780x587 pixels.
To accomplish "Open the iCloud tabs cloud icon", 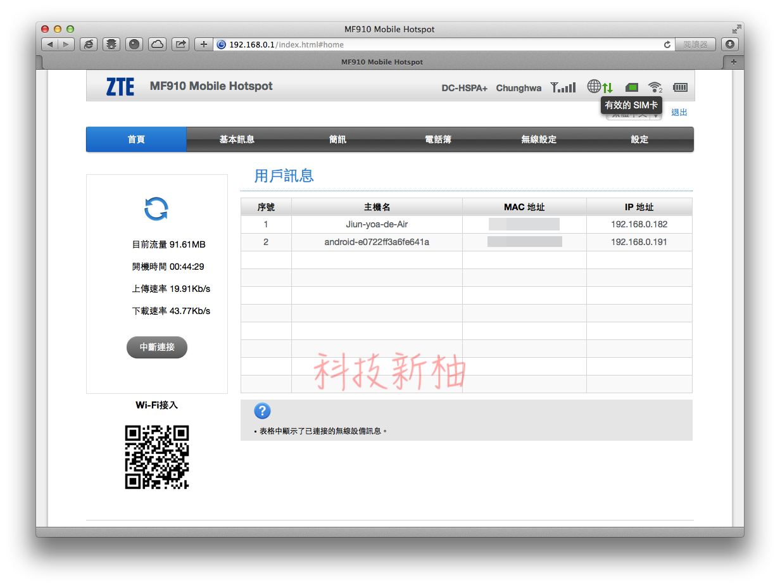I will click(x=157, y=44).
